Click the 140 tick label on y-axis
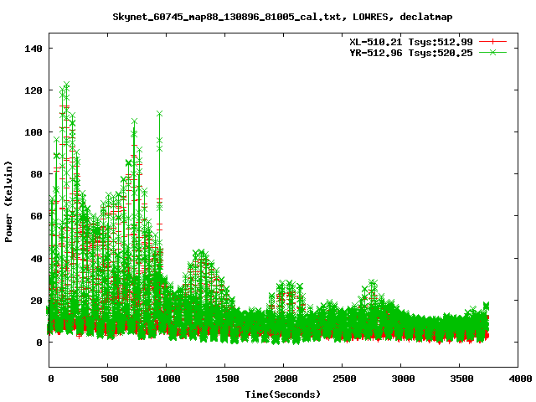The width and height of the screenshot is (536, 402). (33, 49)
